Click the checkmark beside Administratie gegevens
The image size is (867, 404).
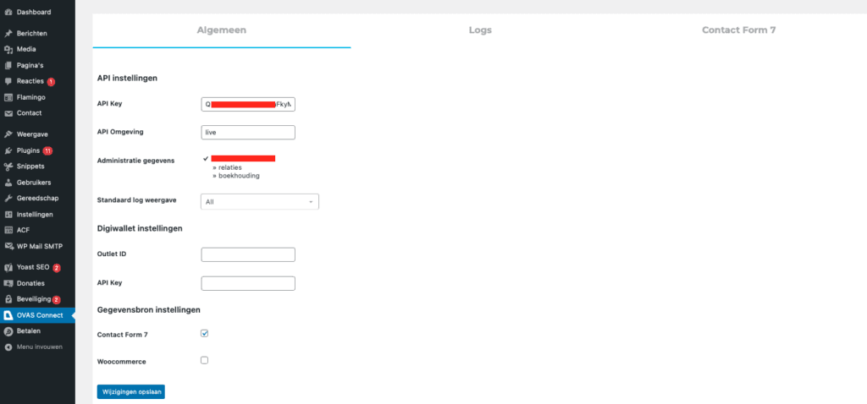(206, 158)
